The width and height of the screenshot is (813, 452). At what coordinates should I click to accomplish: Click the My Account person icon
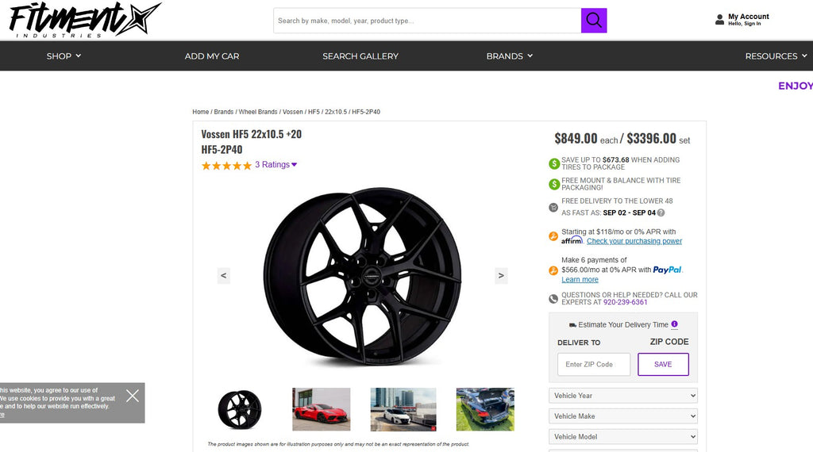pos(719,19)
